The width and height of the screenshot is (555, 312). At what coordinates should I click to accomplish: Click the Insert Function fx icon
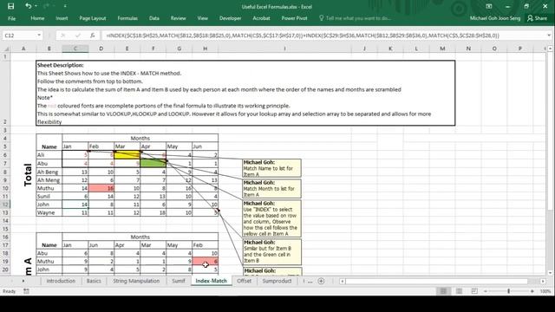point(93,36)
